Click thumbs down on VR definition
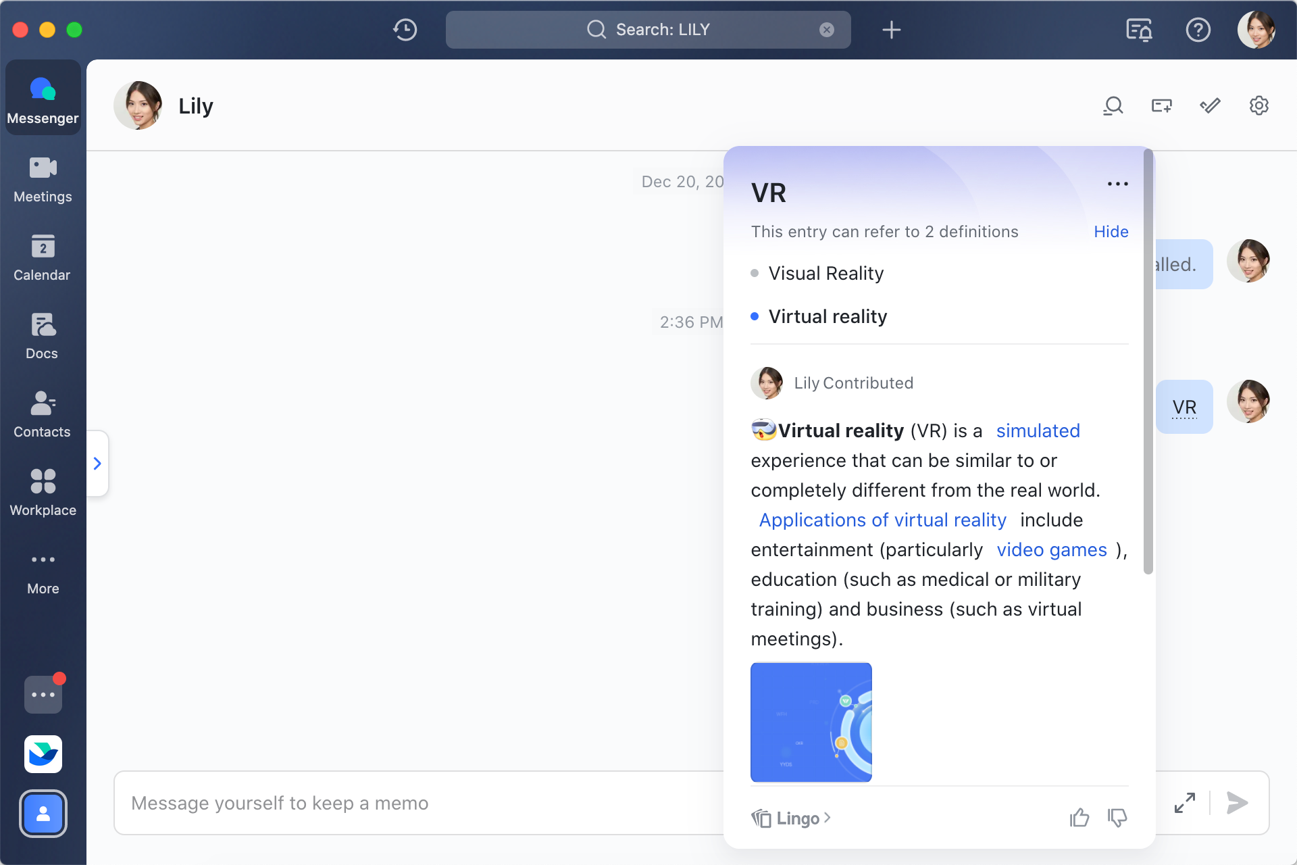Screen dimensions: 1297x865 coord(1117,818)
